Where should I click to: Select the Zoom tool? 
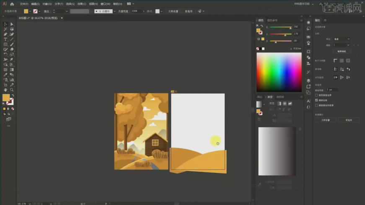click(12, 90)
